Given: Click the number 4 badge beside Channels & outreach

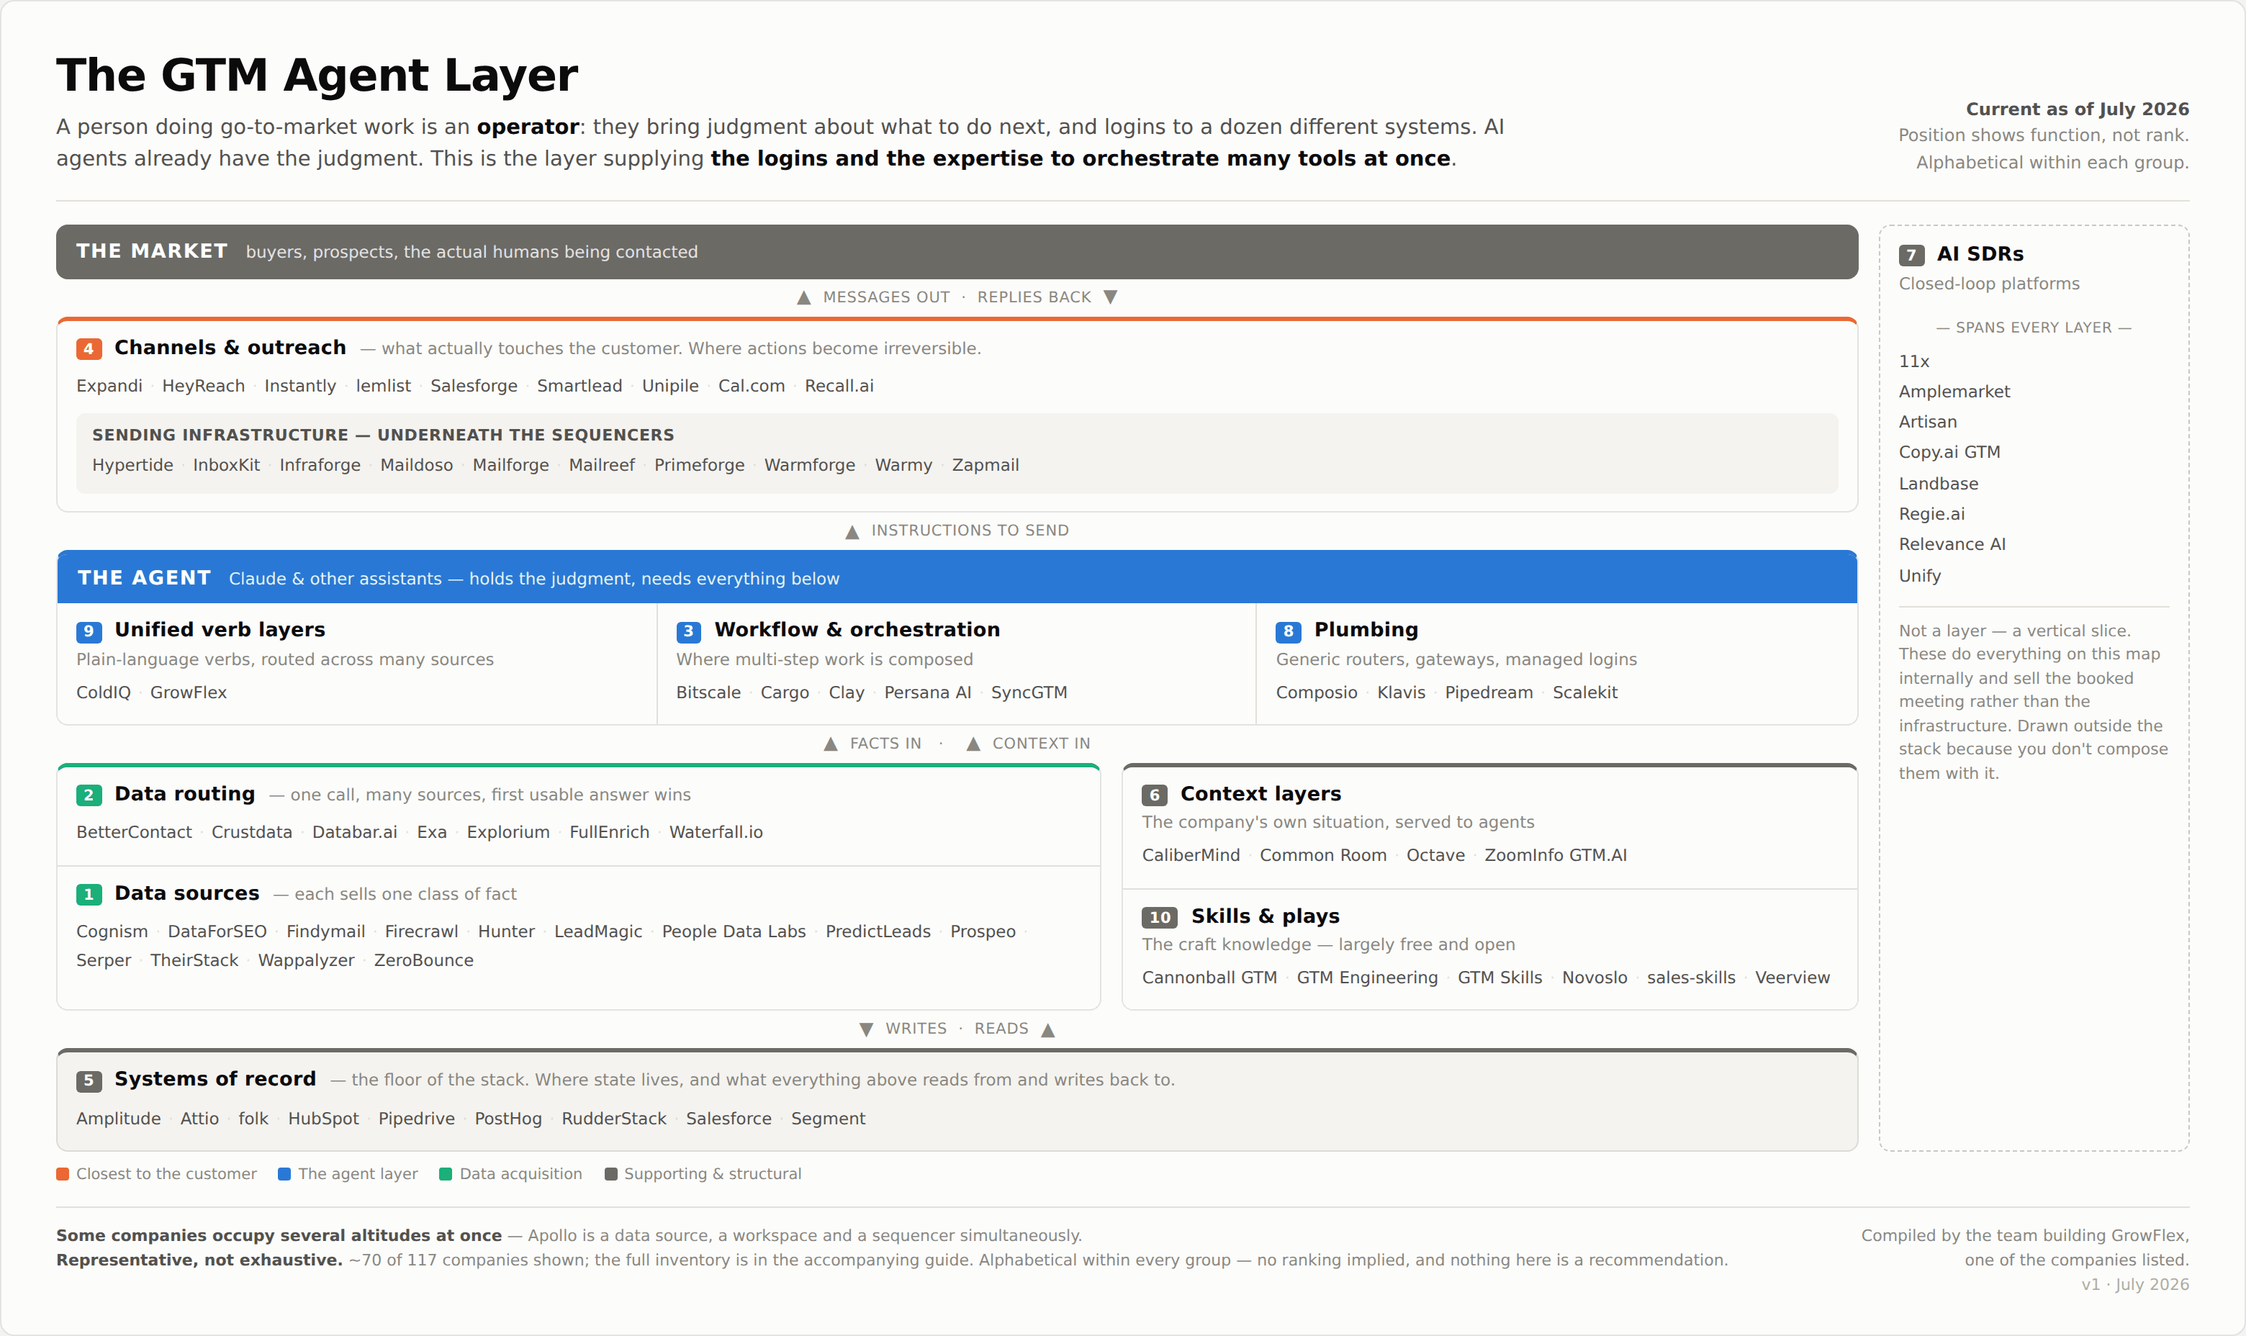Looking at the screenshot, I should [x=89, y=348].
